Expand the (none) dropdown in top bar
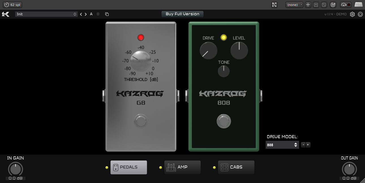This screenshot has height=183, width=365. tap(294, 5)
